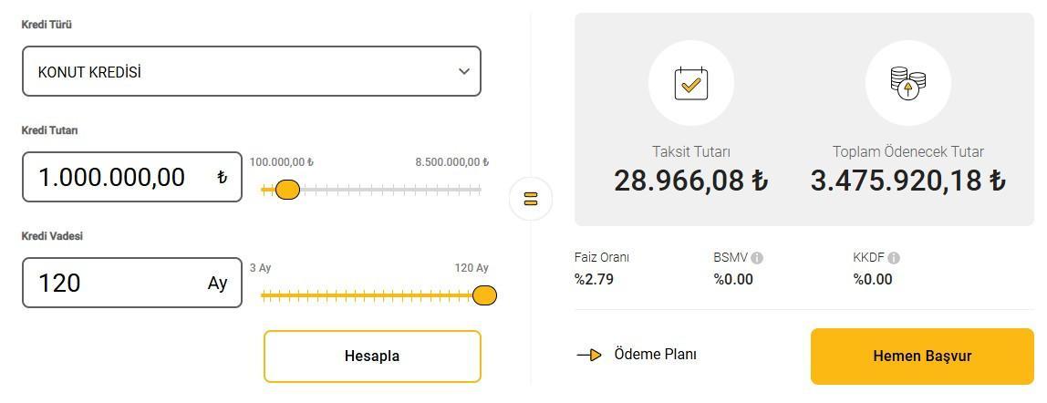This screenshot has width=1047, height=403.
Task: Click the 3 Ay minimum term label
Action: pos(261,268)
